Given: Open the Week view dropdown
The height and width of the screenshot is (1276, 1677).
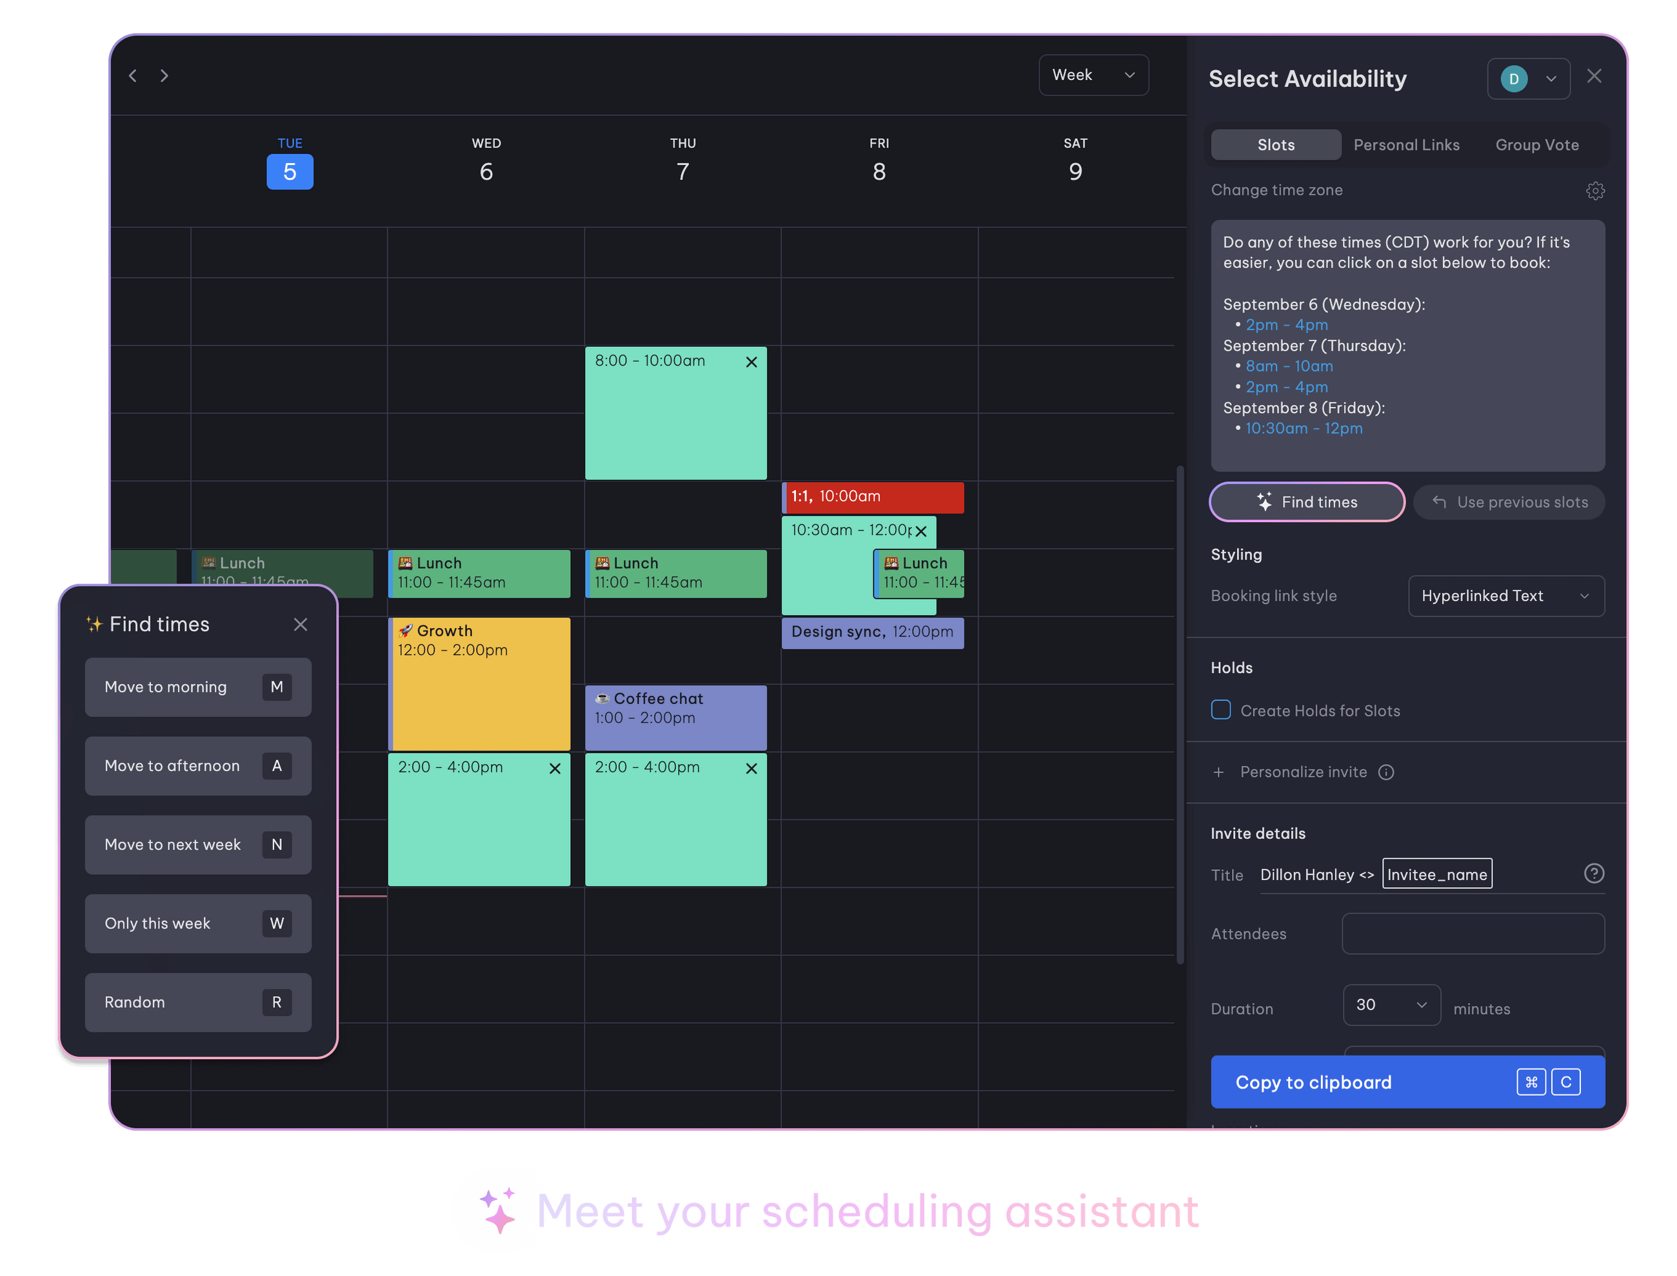Looking at the screenshot, I should coord(1093,75).
